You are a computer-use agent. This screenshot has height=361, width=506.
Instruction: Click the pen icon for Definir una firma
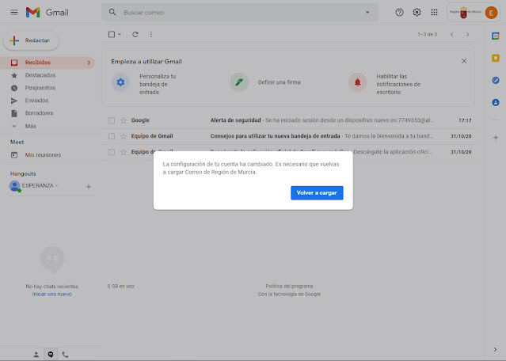(x=239, y=82)
